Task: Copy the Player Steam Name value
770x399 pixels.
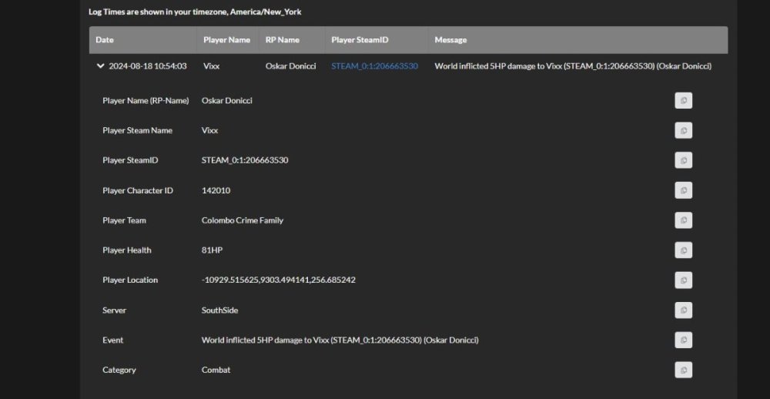Action: coord(683,131)
